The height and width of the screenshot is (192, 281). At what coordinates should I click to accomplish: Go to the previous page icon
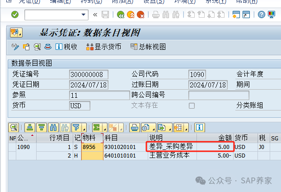(x=201, y=14)
